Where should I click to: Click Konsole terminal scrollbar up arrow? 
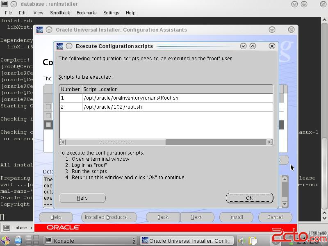324,20
